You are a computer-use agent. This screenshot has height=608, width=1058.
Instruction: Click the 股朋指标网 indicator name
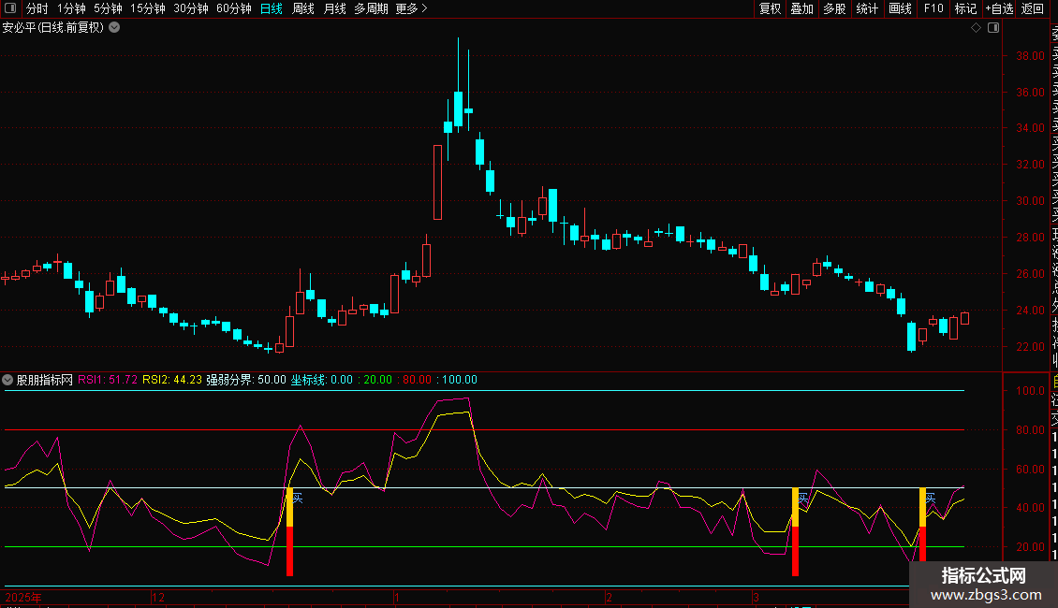click(x=45, y=380)
